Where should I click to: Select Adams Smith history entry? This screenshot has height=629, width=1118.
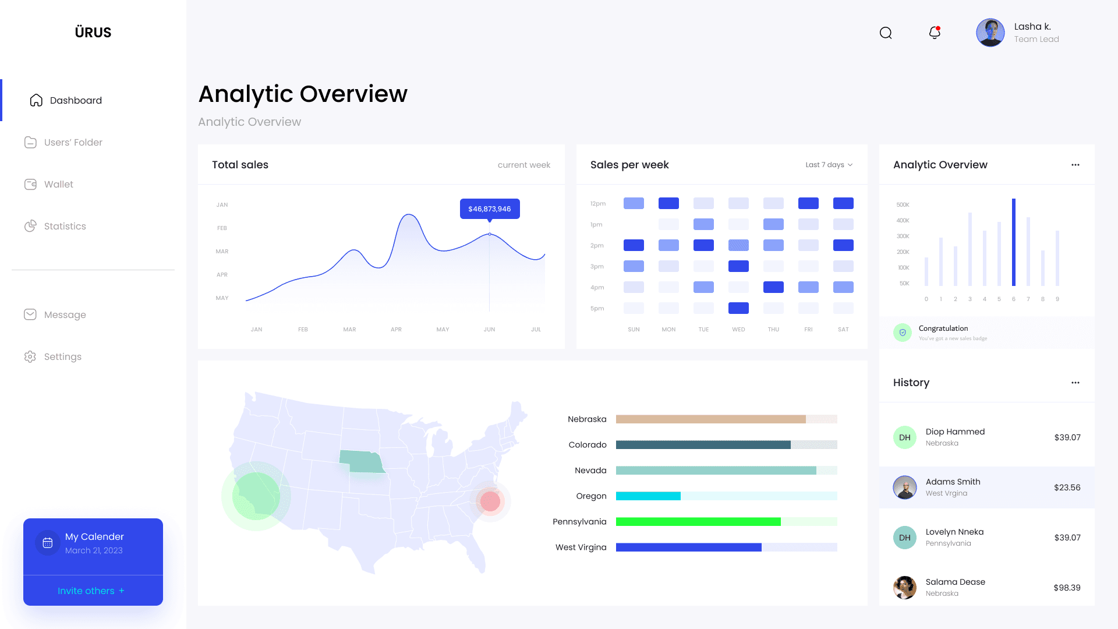coord(986,487)
